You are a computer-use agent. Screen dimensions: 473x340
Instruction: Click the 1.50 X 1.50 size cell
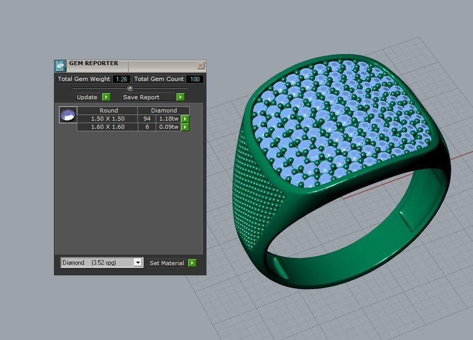coord(108,119)
